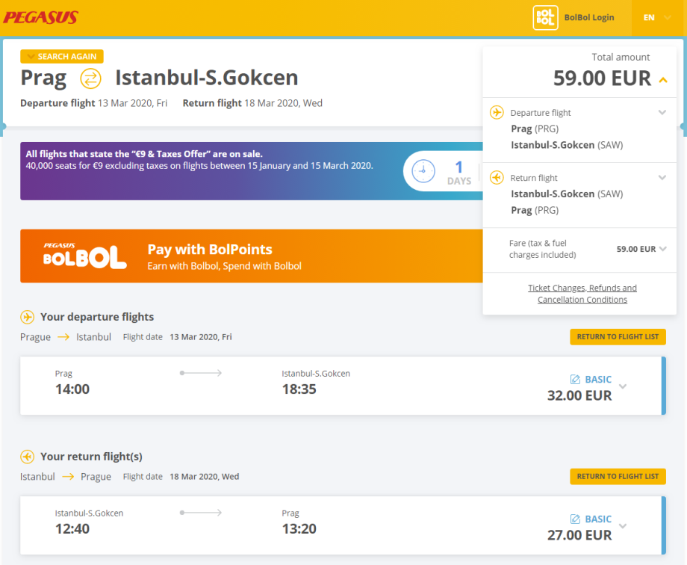
Task: Click the departure flight plane icon in summary
Action: pyautogui.click(x=497, y=112)
